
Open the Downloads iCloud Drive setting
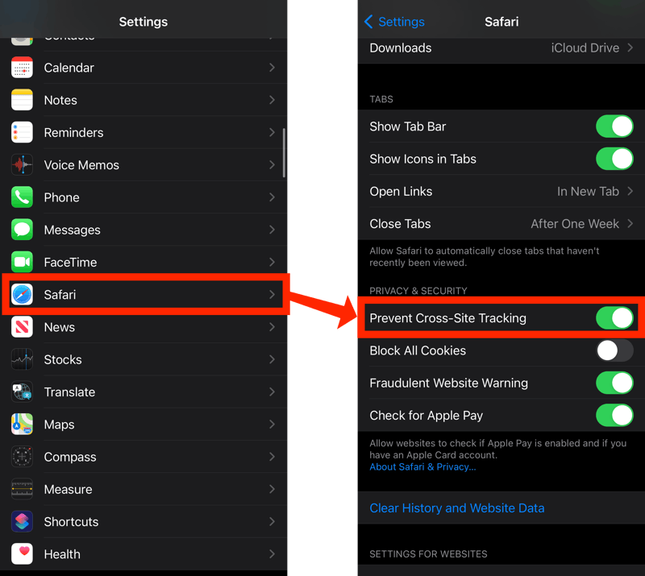(x=501, y=48)
